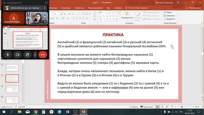Open the Вид ribbon tab
Image resolution: width=204 pixels, height=115 pixels.
point(108,8)
